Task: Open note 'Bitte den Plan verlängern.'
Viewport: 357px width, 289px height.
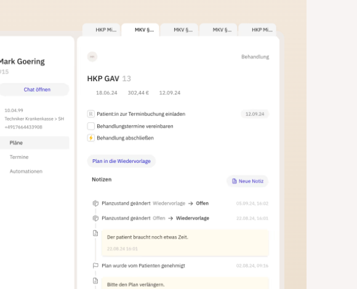Action: pyautogui.click(x=185, y=283)
